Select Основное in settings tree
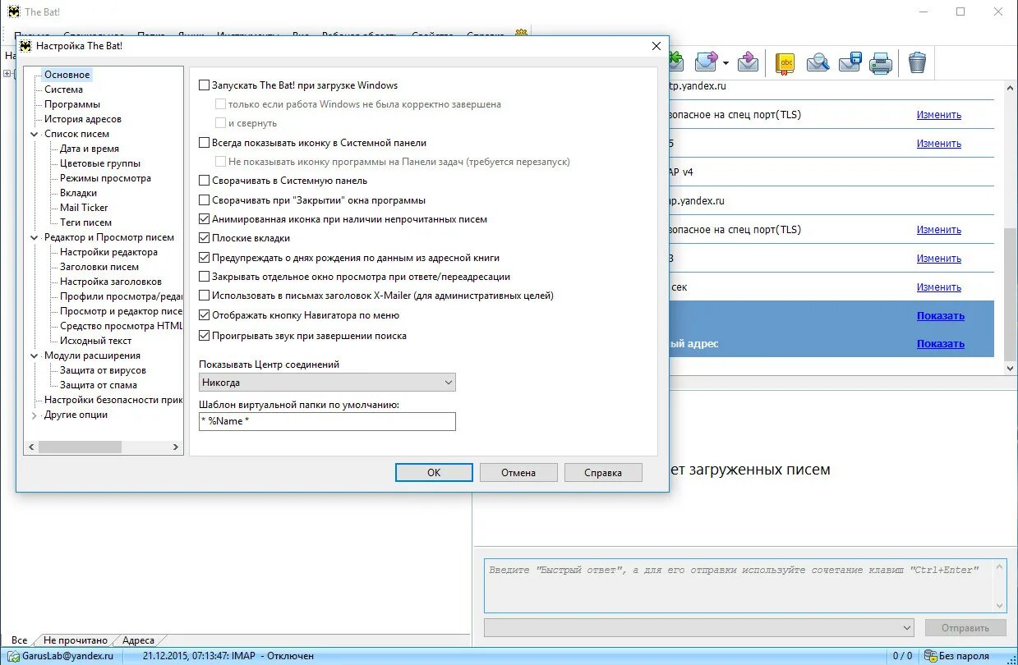This screenshot has width=1018, height=665. click(67, 75)
